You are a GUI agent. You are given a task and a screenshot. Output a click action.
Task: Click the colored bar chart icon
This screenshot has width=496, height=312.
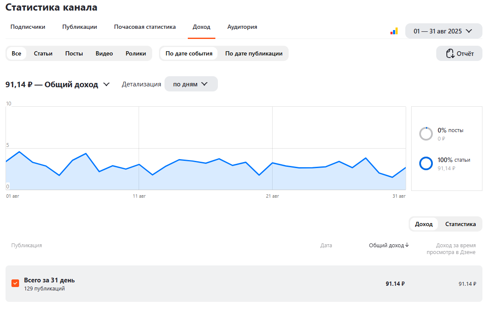(x=394, y=31)
